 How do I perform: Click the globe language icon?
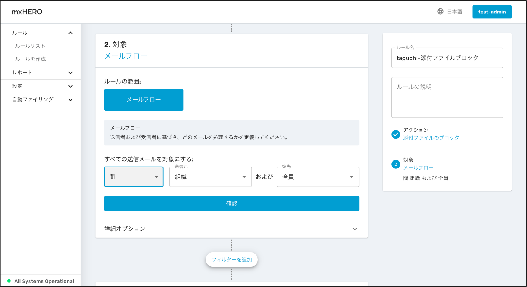pyautogui.click(x=440, y=12)
